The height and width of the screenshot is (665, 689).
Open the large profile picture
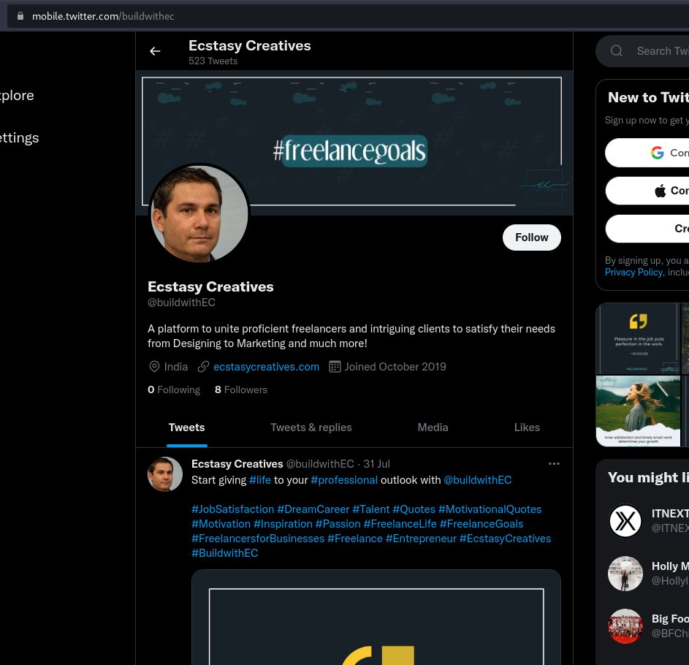(199, 213)
